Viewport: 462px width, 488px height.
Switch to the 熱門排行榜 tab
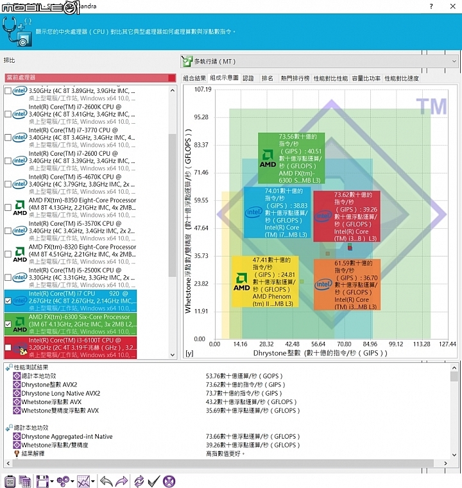coord(295,78)
